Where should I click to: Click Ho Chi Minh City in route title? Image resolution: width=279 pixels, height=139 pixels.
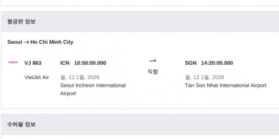[x=52, y=42]
